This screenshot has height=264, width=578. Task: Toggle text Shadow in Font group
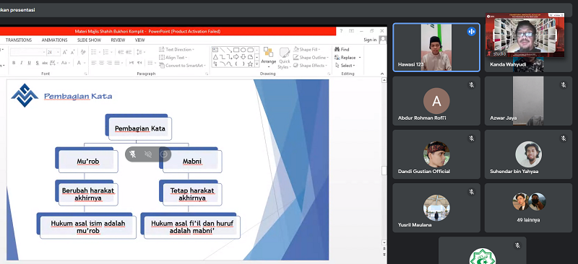pyautogui.click(x=38, y=63)
